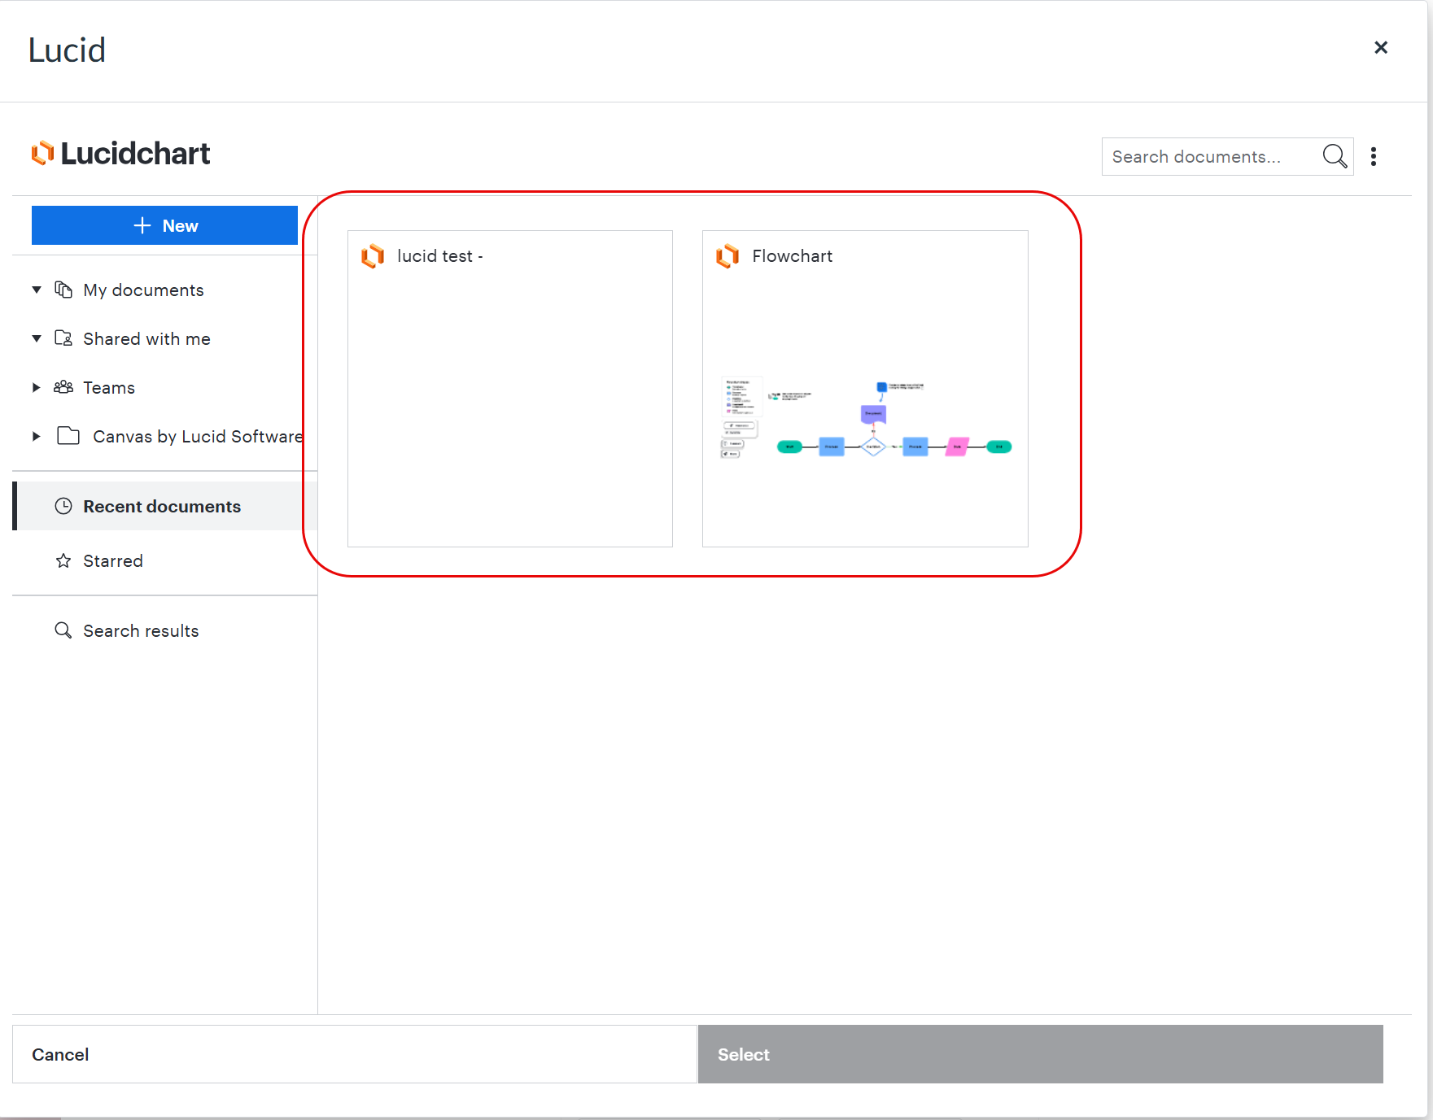1433x1120 pixels.
Task: Click the Flowchart document logo icon
Action: [727, 256]
